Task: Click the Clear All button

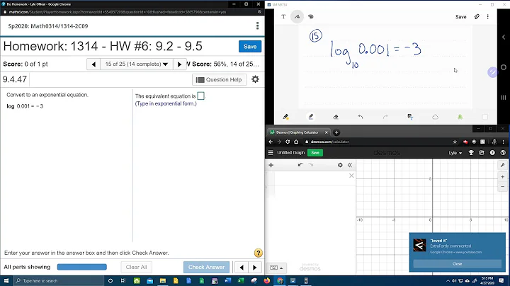Action: pos(136,267)
